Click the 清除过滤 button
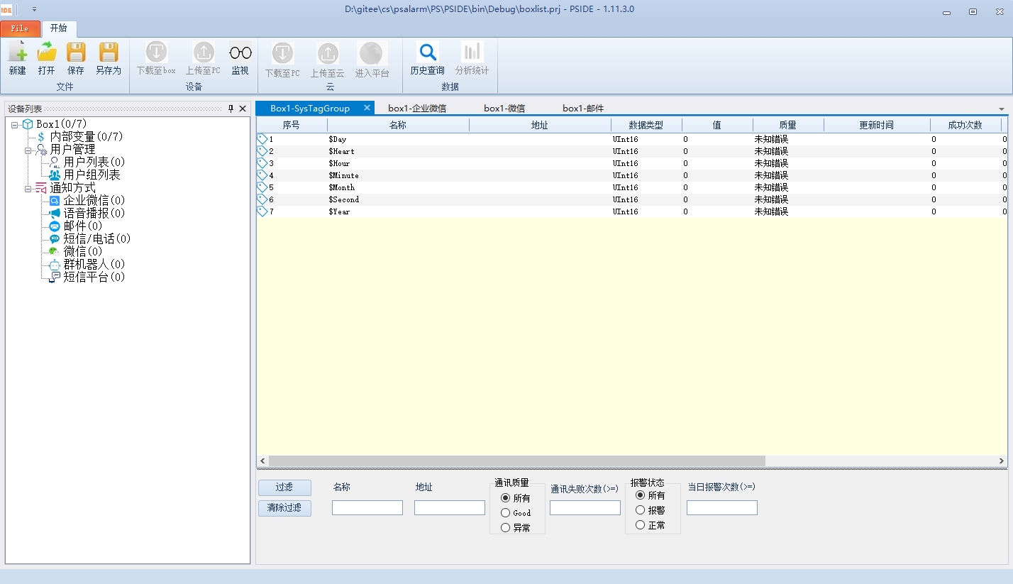The width and height of the screenshot is (1013, 584). pyautogui.click(x=284, y=508)
